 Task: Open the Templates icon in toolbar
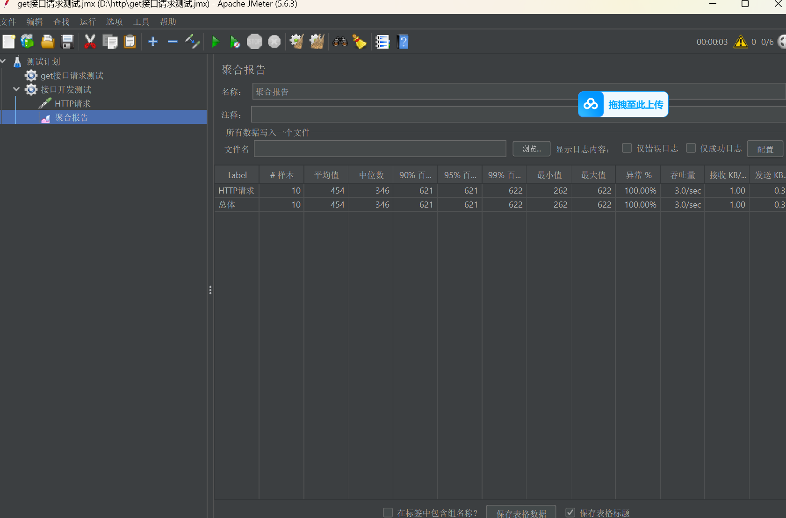click(28, 42)
